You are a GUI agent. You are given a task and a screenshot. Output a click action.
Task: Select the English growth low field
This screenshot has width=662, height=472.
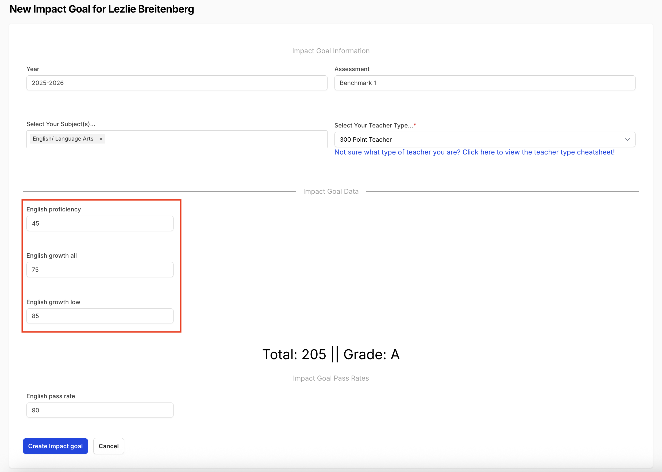click(100, 316)
